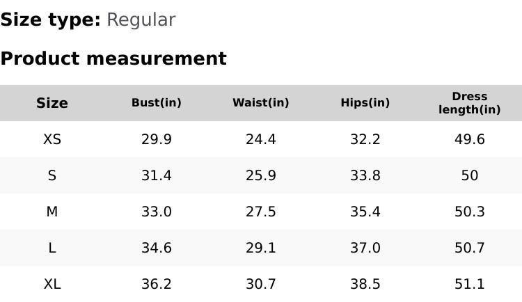Image resolution: width=522 pixels, height=302 pixels.
Task: Select the Dress length(in) column header
Action: (470, 103)
